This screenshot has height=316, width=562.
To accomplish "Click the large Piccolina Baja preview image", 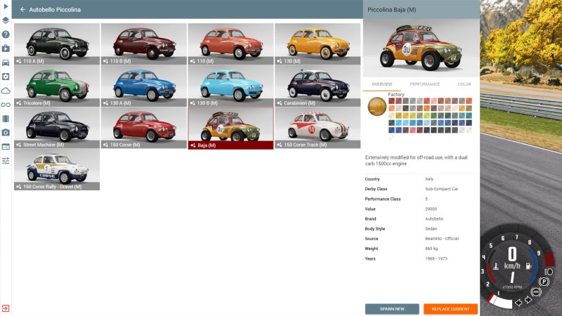I will coord(421,48).
